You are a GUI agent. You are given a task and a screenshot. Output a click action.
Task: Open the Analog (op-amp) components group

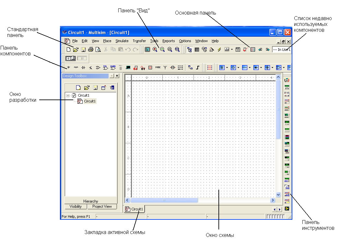tap(98, 67)
